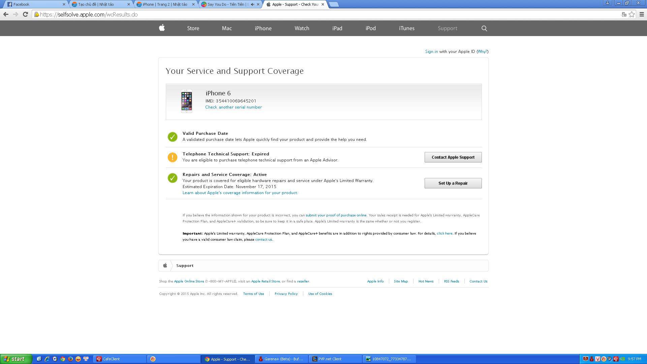Click the Apple logo in navigation bar

coord(162,28)
